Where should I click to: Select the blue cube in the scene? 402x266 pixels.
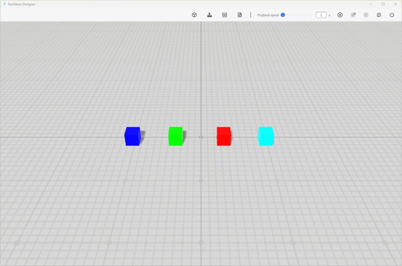[133, 137]
